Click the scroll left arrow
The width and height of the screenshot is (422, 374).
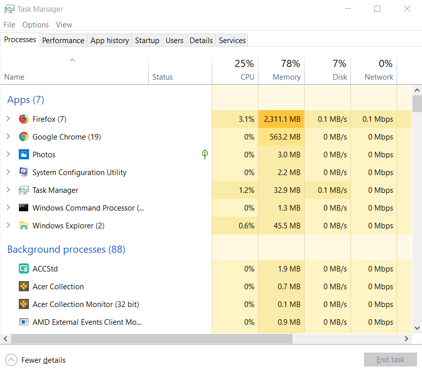point(6,339)
